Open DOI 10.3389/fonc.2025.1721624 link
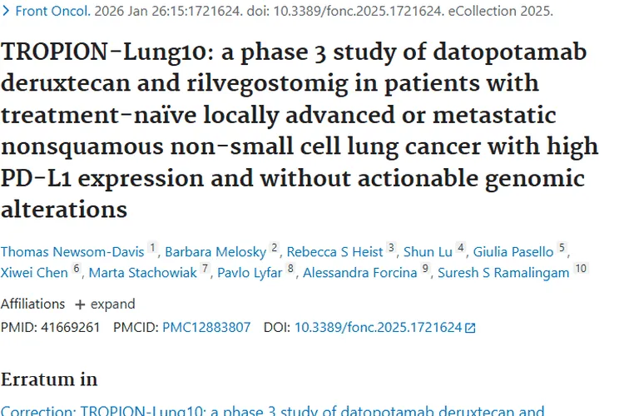 (378, 327)
